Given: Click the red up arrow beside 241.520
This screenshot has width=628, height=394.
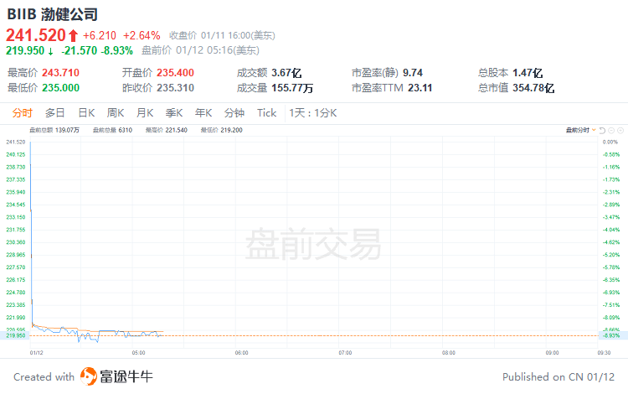Looking at the screenshot, I should 73,35.
